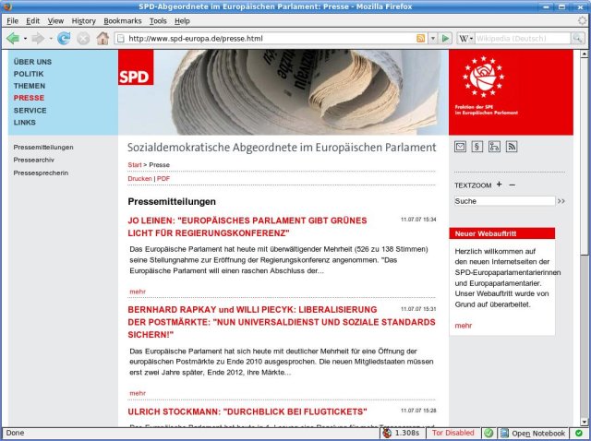Click the envelope contact icon
This screenshot has width=591, height=441.
coord(460,147)
